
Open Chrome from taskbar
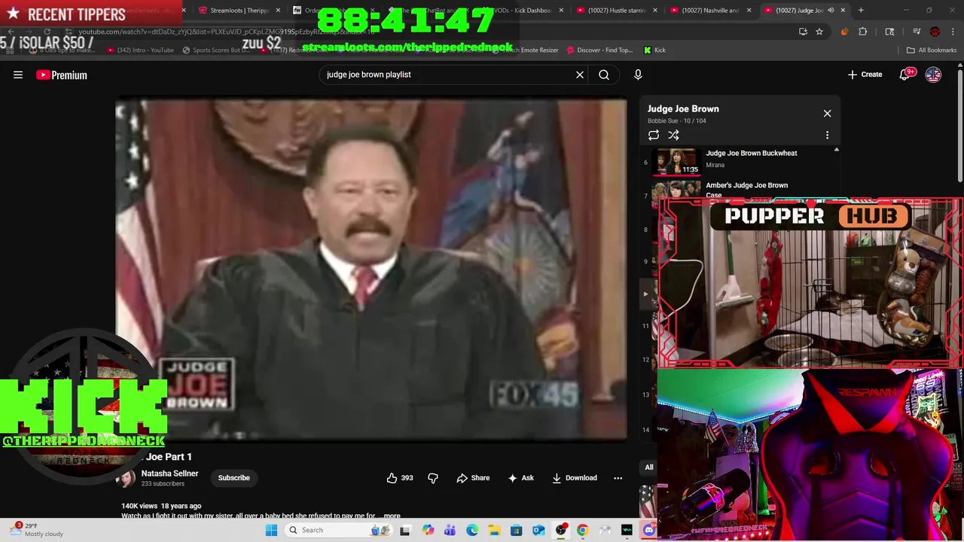click(583, 530)
